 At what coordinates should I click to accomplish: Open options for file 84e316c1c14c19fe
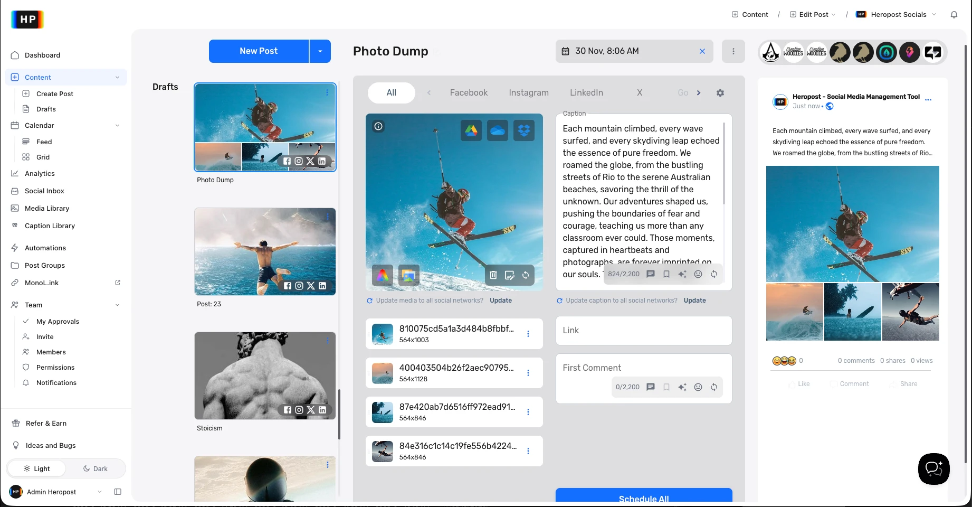(x=528, y=451)
